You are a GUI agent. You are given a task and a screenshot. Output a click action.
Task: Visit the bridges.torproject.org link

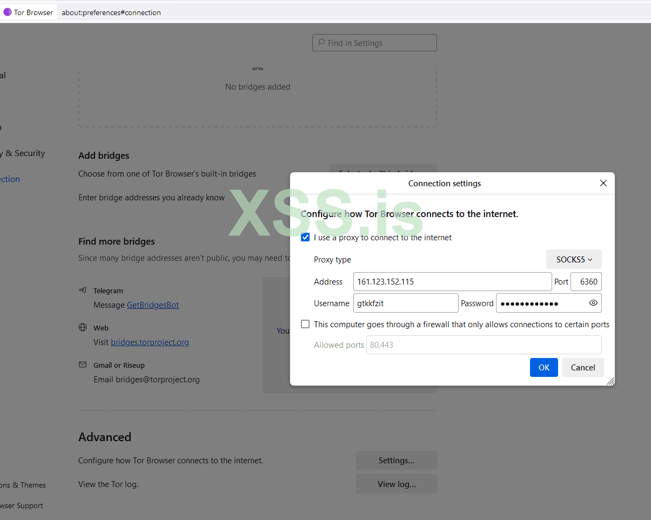click(150, 342)
